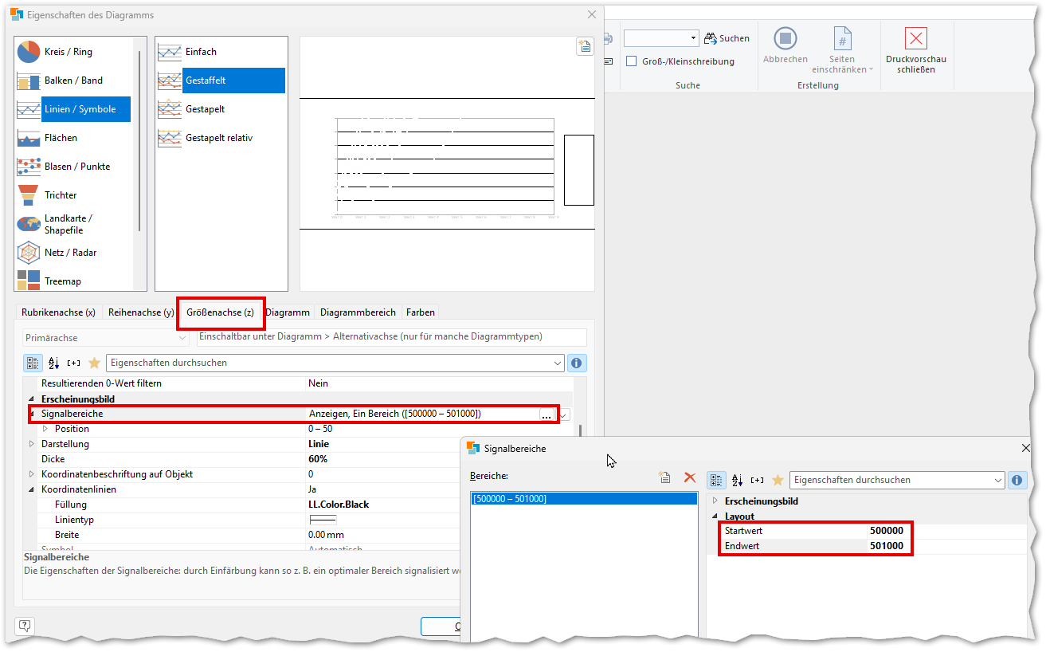Click the Endwert value 501000
Viewport: 1046px width, 652px height.
coord(887,546)
